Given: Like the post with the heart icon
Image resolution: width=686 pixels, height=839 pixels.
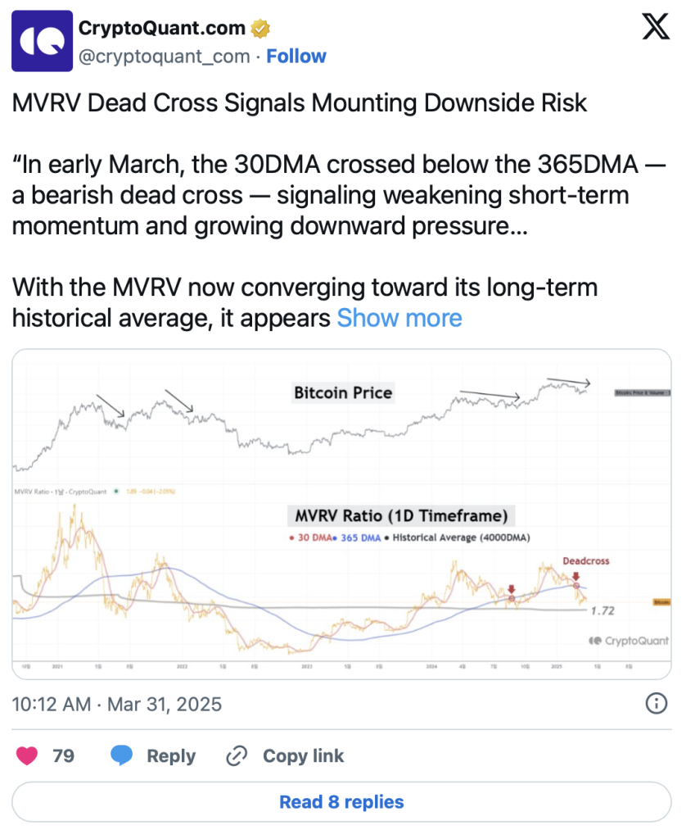Looking at the screenshot, I should click(27, 755).
